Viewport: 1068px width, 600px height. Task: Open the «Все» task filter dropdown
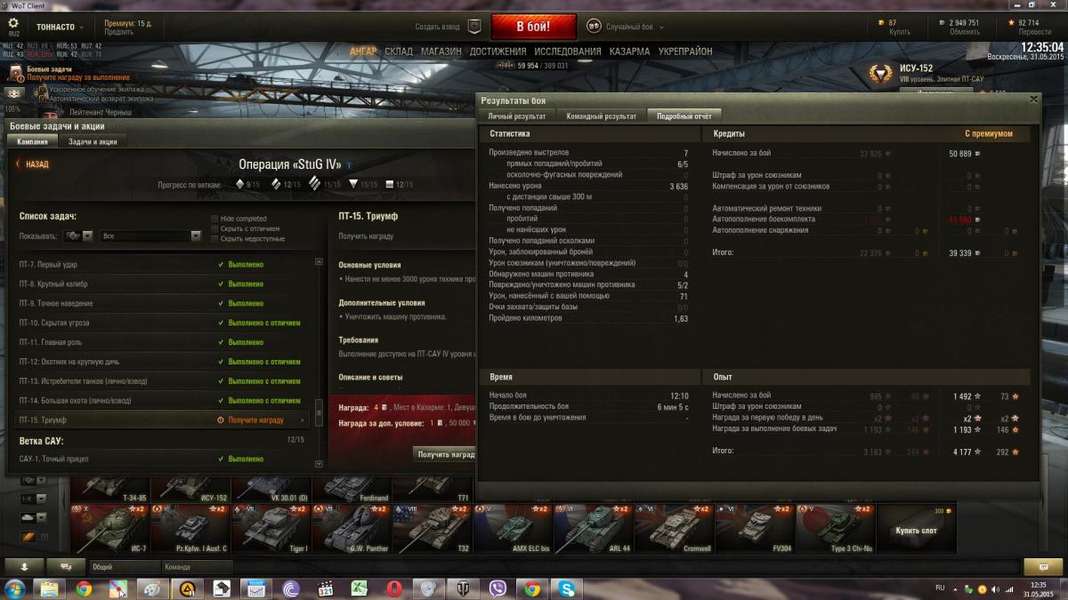tap(151, 236)
